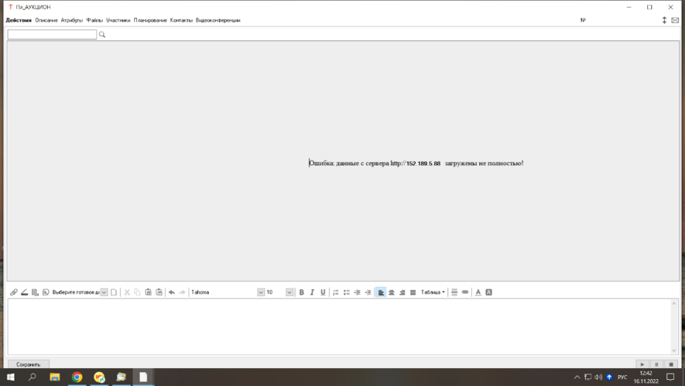Open the Атрибуты tab
The width and height of the screenshot is (685, 386).
(x=72, y=20)
